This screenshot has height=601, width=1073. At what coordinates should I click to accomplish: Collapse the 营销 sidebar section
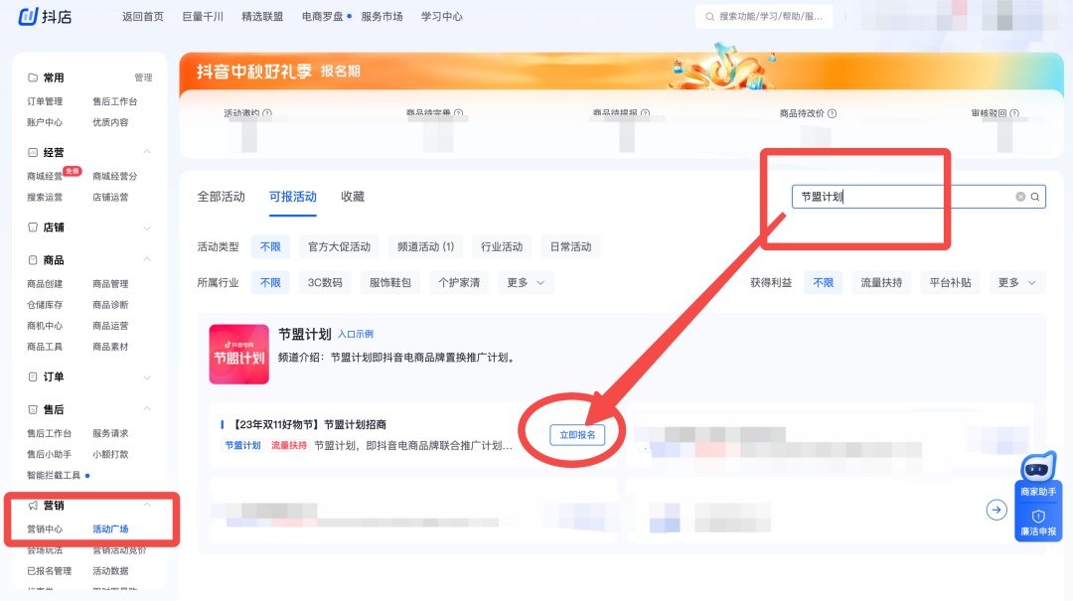pos(147,505)
